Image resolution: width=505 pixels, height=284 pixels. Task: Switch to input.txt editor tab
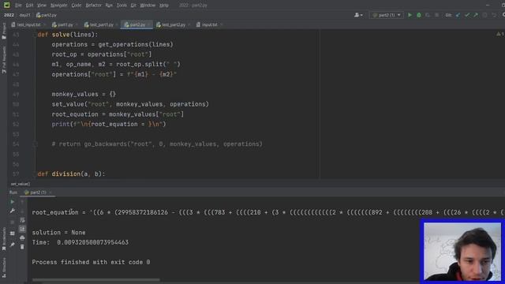coord(208,24)
